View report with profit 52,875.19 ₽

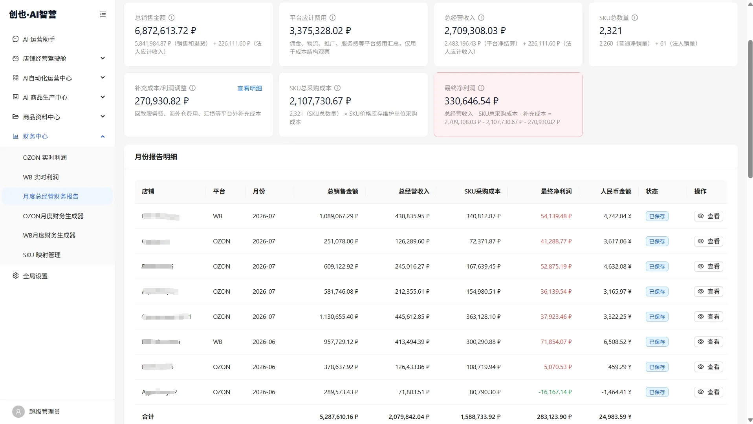708,266
